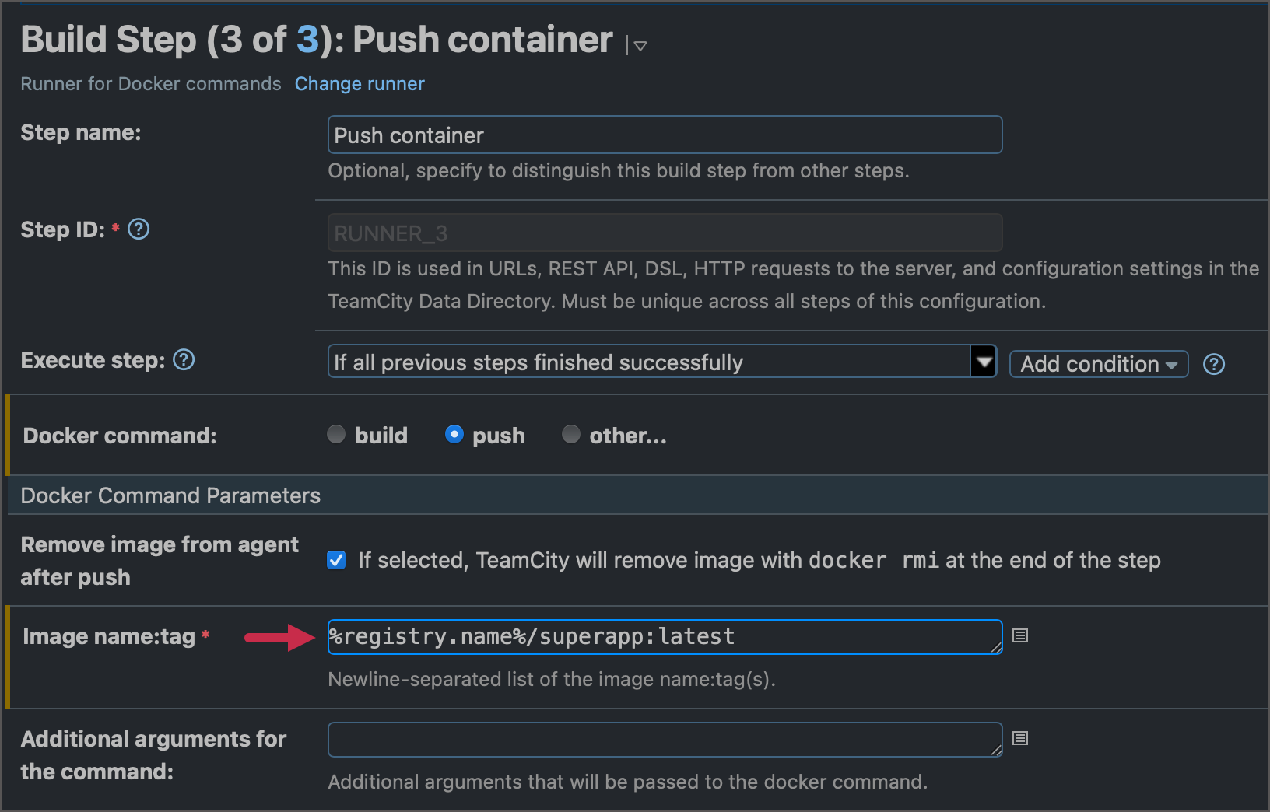Screen dimensions: 1270x812
Task: Click the Change runner link
Action: click(x=360, y=83)
